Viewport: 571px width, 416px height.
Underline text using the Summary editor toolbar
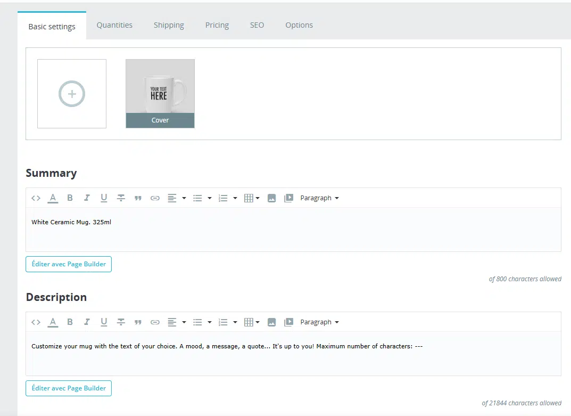104,198
